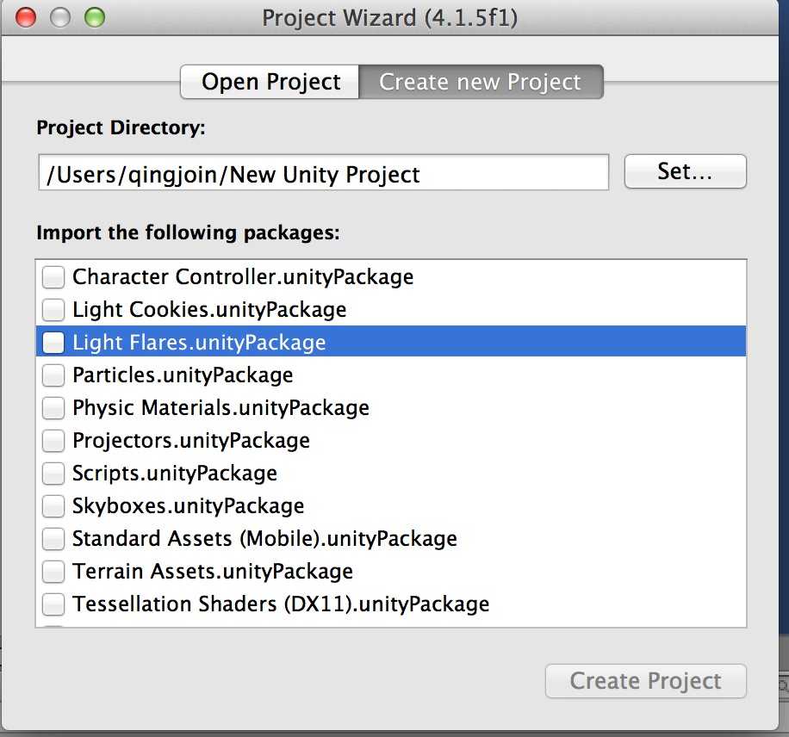The height and width of the screenshot is (737, 789).
Task: Check the Projectors.unityPackage box
Action: [x=53, y=441]
